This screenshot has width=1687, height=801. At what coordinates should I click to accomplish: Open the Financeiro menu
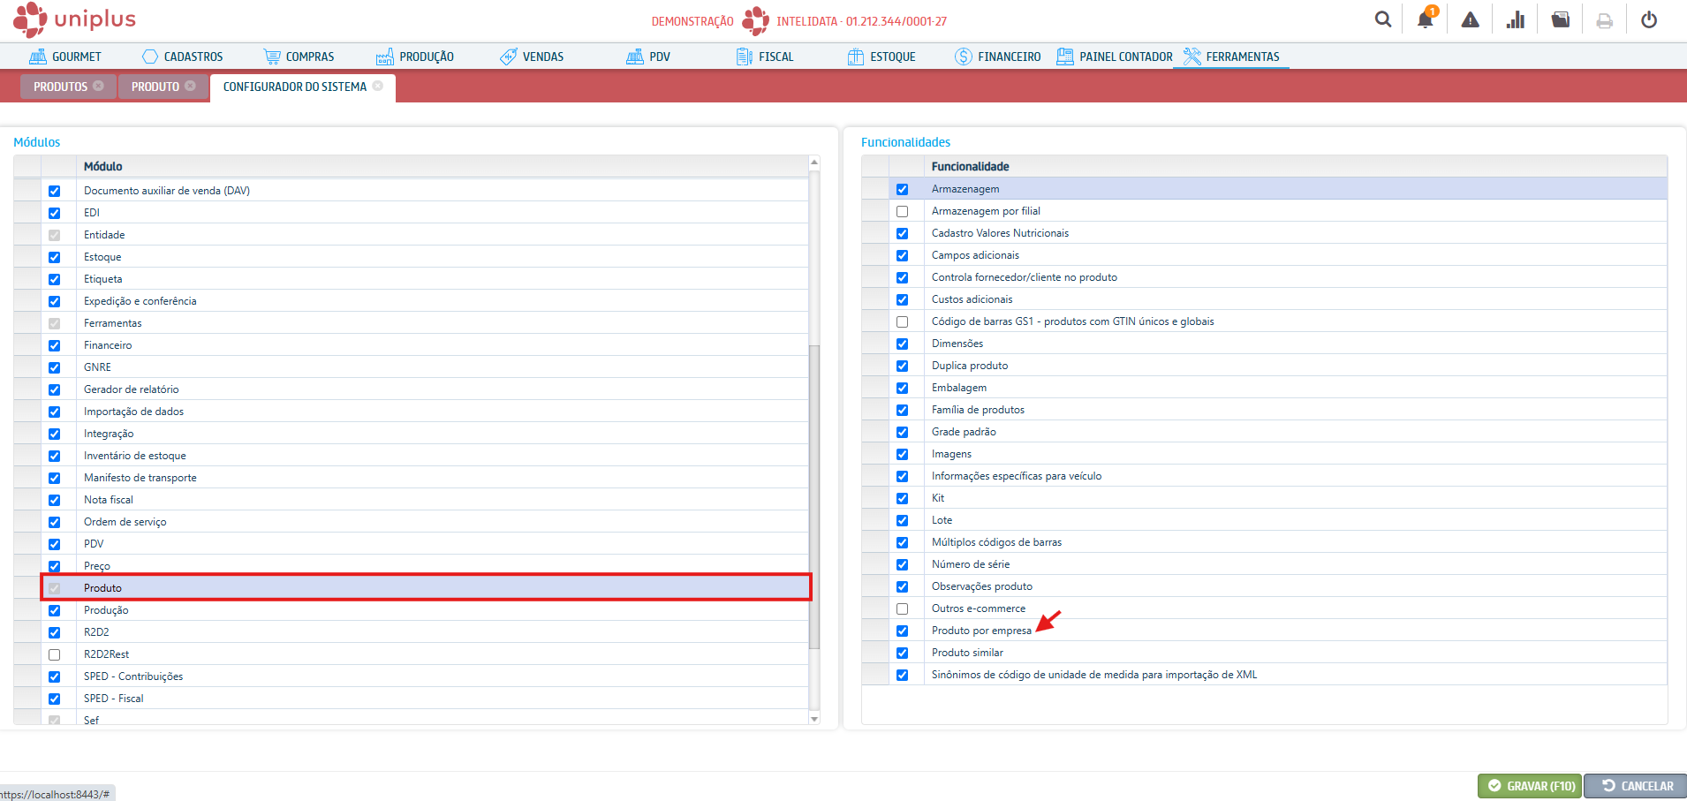tap(998, 57)
